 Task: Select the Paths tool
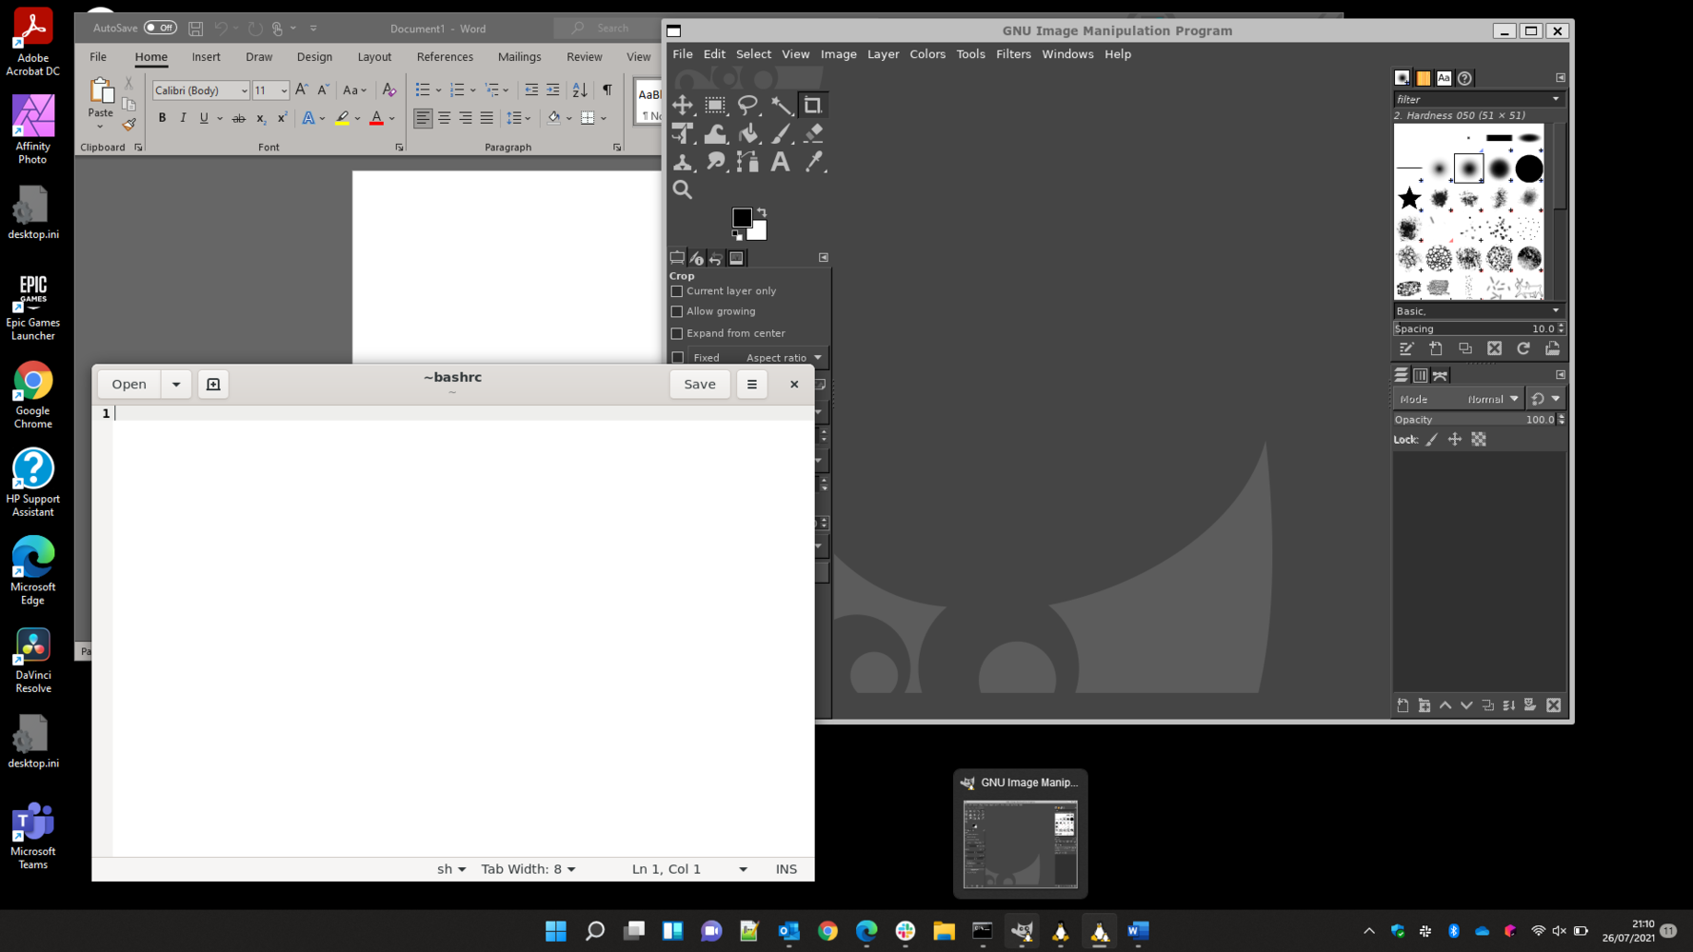(747, 162)
